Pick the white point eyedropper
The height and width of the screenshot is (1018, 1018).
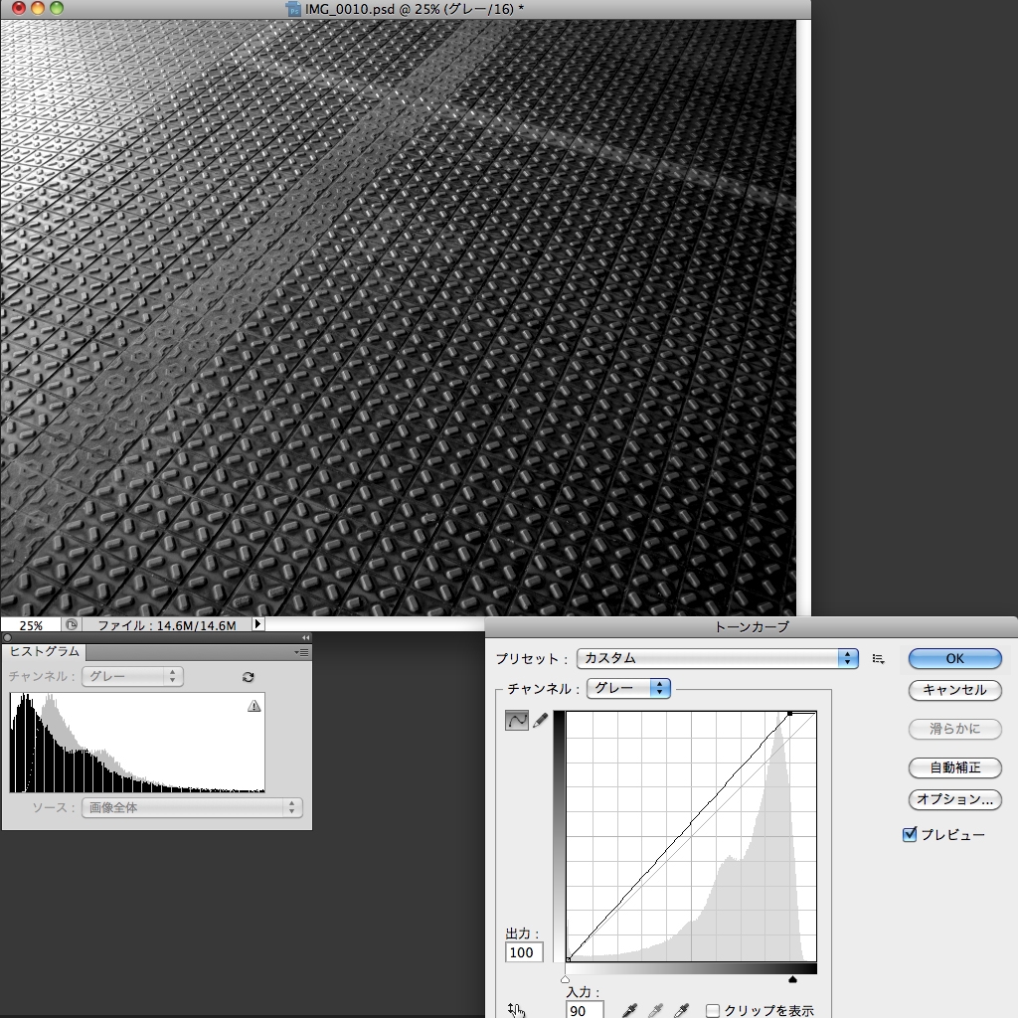pyautogui.click(x=681, y=1011)
